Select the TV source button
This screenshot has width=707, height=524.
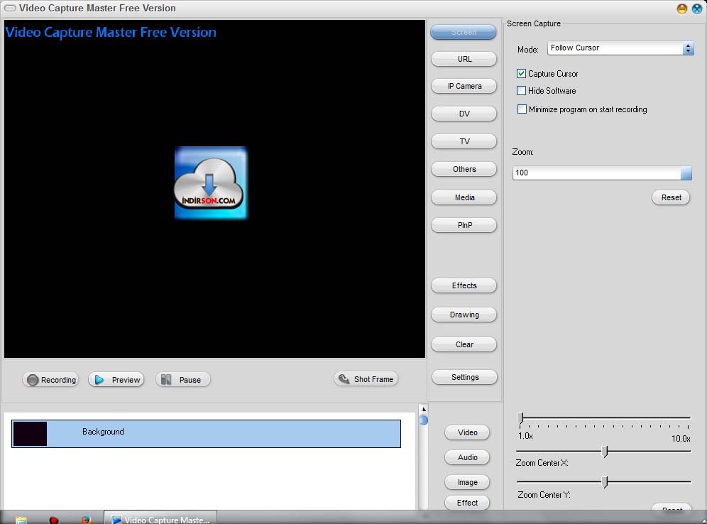(x=464, y=141)
